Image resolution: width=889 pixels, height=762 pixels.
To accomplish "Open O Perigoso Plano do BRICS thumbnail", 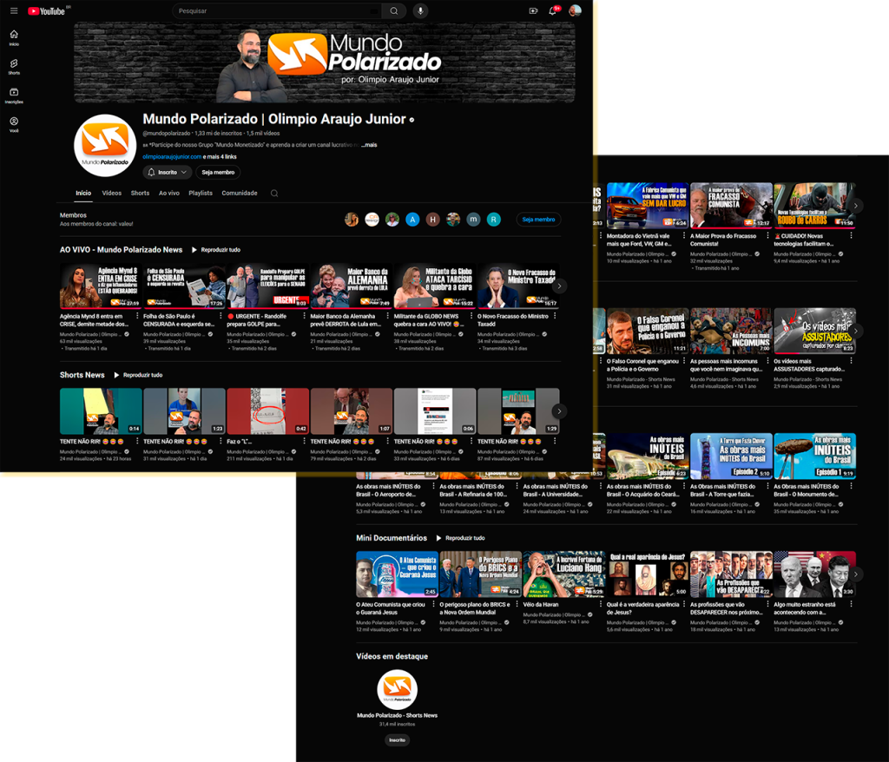I will pos(481,575).
